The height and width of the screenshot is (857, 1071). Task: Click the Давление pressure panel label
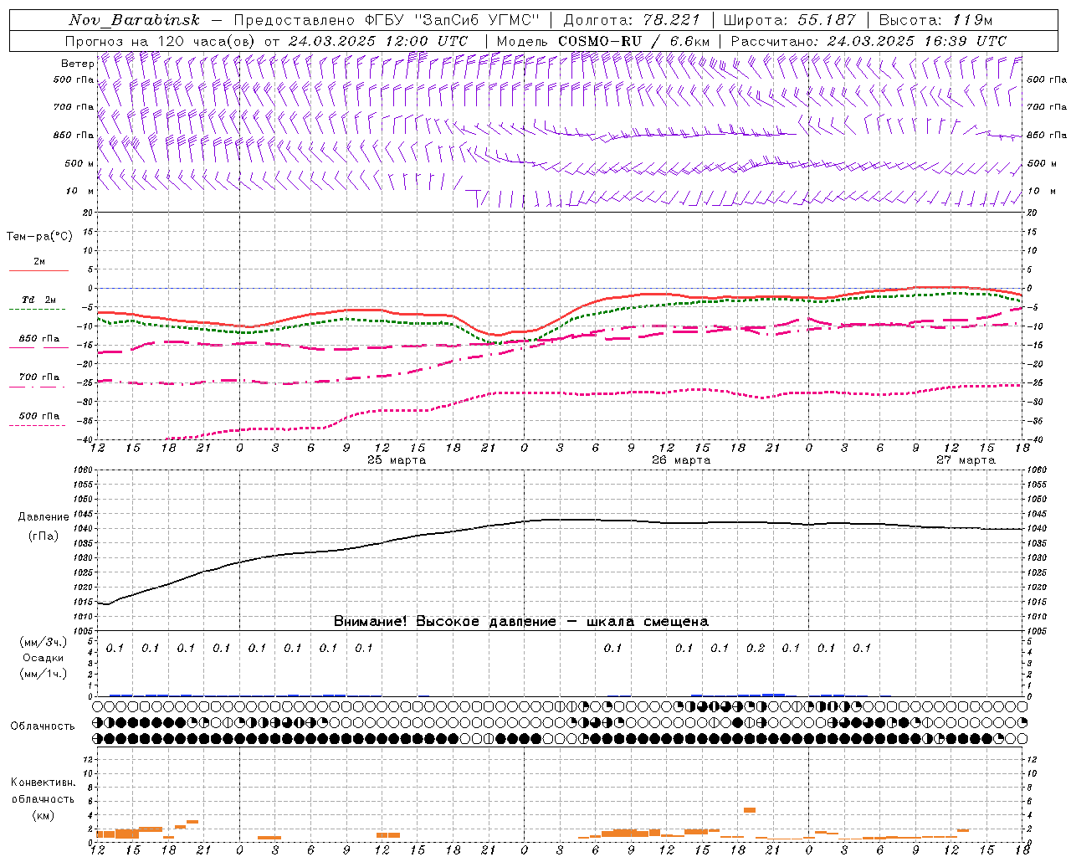44,517
